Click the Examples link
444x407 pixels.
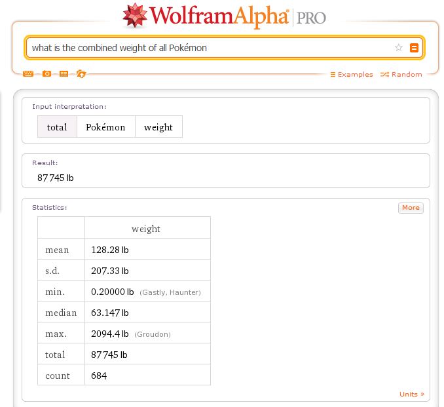[x=352, y=74]
